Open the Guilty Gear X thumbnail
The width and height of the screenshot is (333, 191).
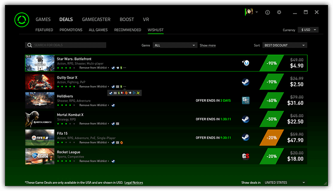coord(40,82)
